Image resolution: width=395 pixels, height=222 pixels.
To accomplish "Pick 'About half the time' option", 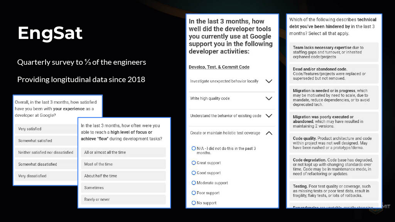I will (x=123, y=176).
